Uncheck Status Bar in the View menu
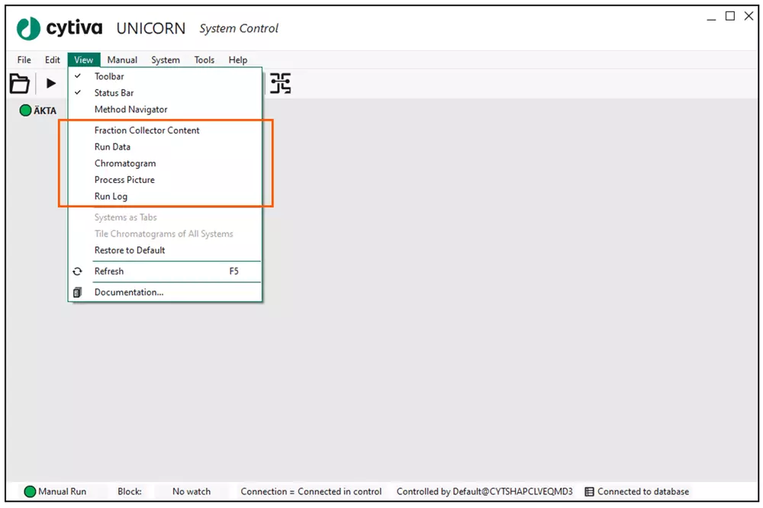763x508 pixels. click(x=114, y=92)
